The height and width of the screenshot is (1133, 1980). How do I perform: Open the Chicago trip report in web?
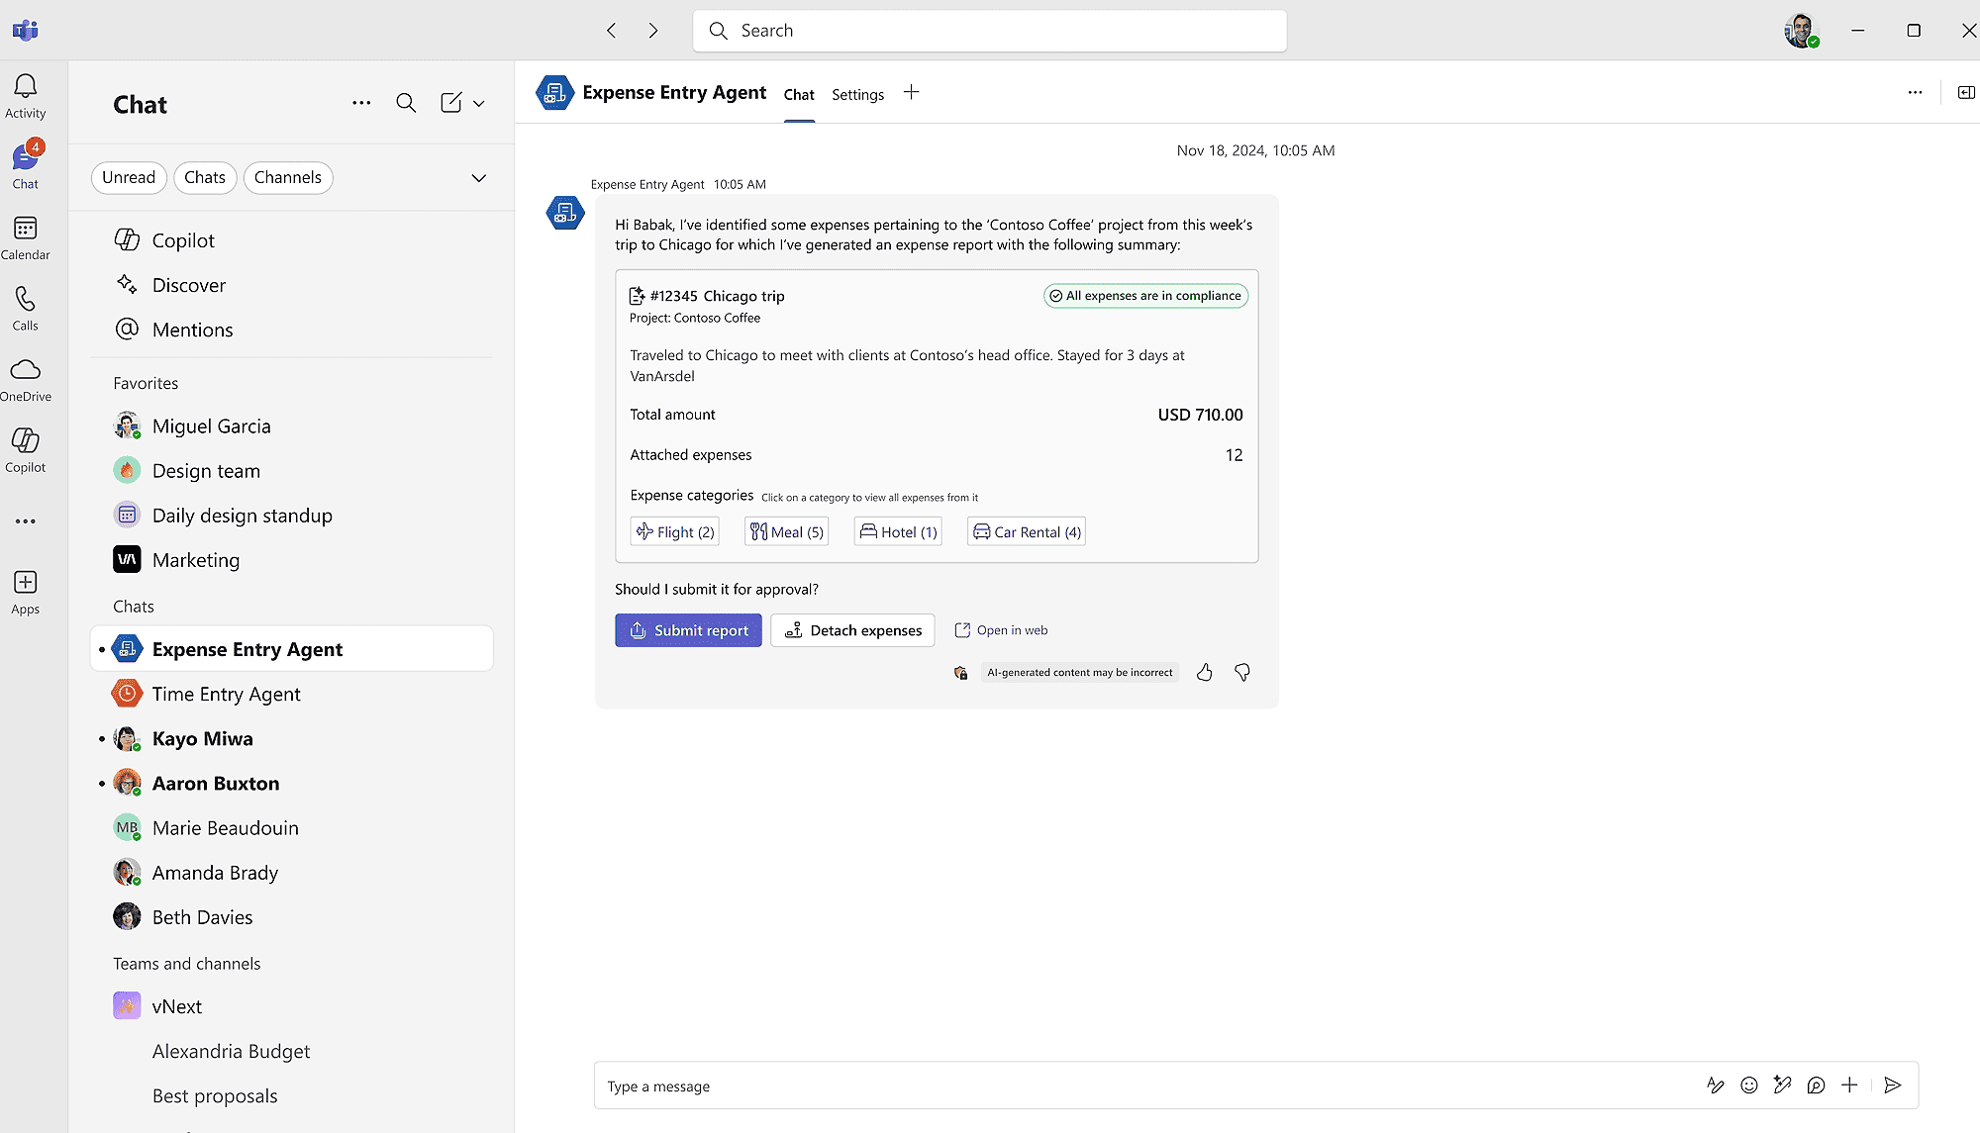(x=1001, y=629)
